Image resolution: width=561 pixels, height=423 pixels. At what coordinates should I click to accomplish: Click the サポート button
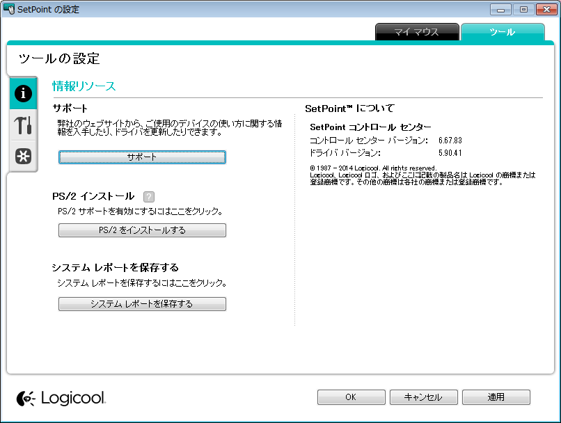(x=142, y=157)
